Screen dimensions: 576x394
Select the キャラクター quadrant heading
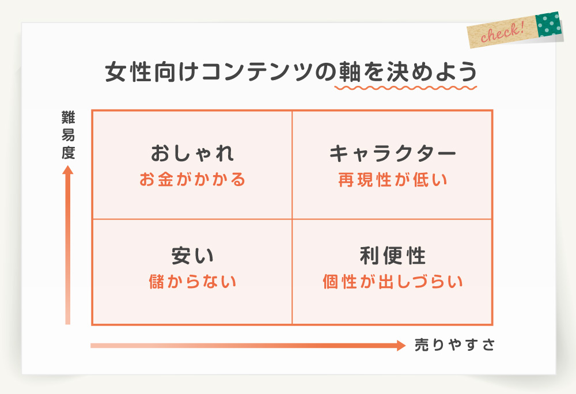pos(392,153)
